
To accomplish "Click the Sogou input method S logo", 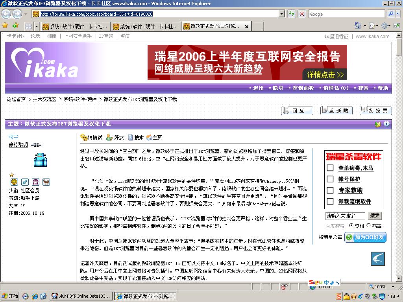I will tap(315, 282).
